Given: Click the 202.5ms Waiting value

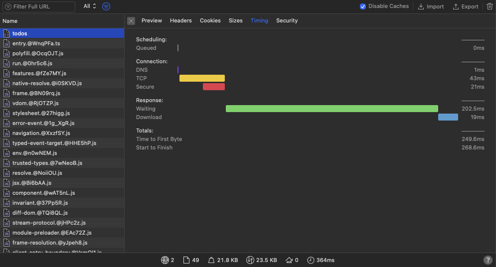Looking at the screenshot, I should [x=473, y=109].
